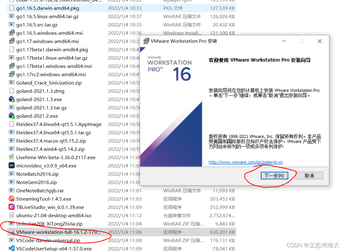Viewport: 344px width, 251px height.
Task: Click size cell 127,539 KB
Action: pyautogui.click(x=222, y=8)
